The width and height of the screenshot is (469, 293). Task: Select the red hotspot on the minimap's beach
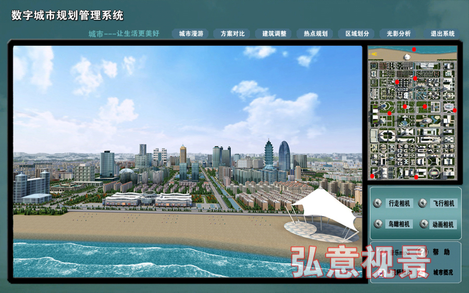tap(414, 49)
